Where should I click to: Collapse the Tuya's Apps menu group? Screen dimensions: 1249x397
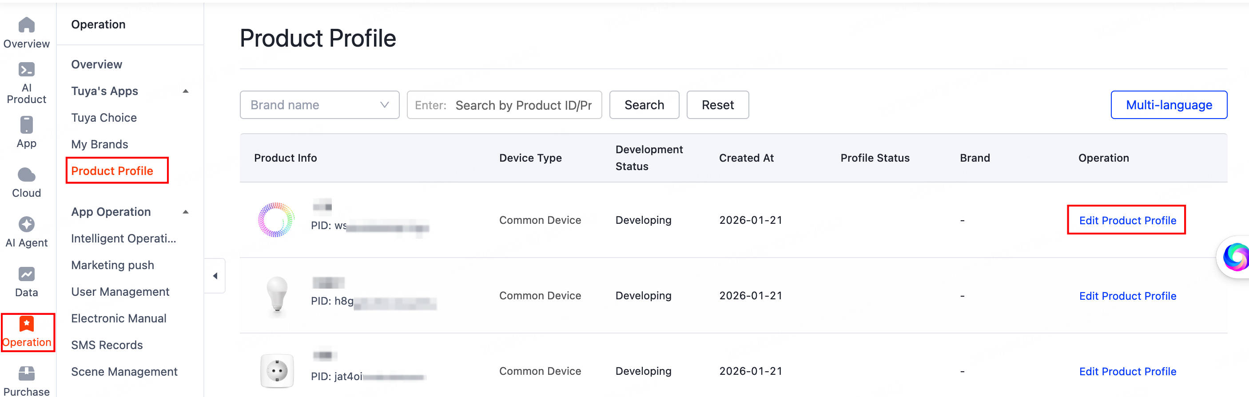(x=185, y=91)
